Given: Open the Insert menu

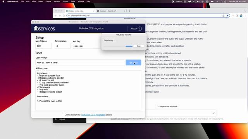Looking at the screenshot, I should tap(41, 2).
